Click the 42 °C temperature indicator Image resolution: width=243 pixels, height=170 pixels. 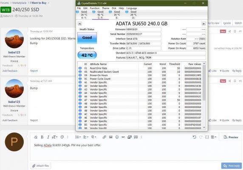pyautogui.click(x=87, y=55)
